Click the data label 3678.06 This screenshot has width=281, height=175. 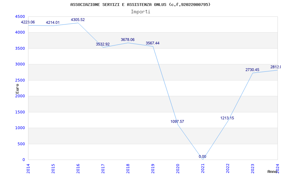pyautogui.click(x=128, y=40)
